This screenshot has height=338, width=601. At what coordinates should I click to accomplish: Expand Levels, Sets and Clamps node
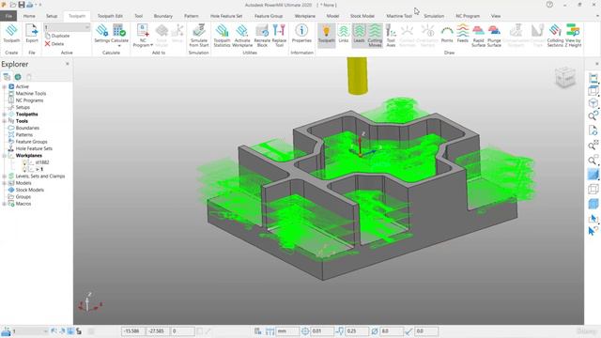(4, 177)
